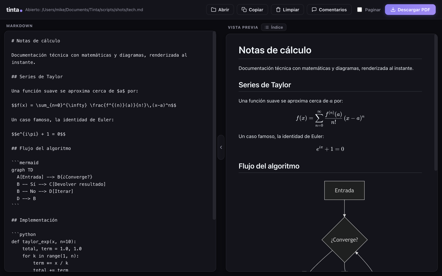This screenshot has width=442, height=276.
Task: Open the Comentarios panel
Action: [329, 9]
